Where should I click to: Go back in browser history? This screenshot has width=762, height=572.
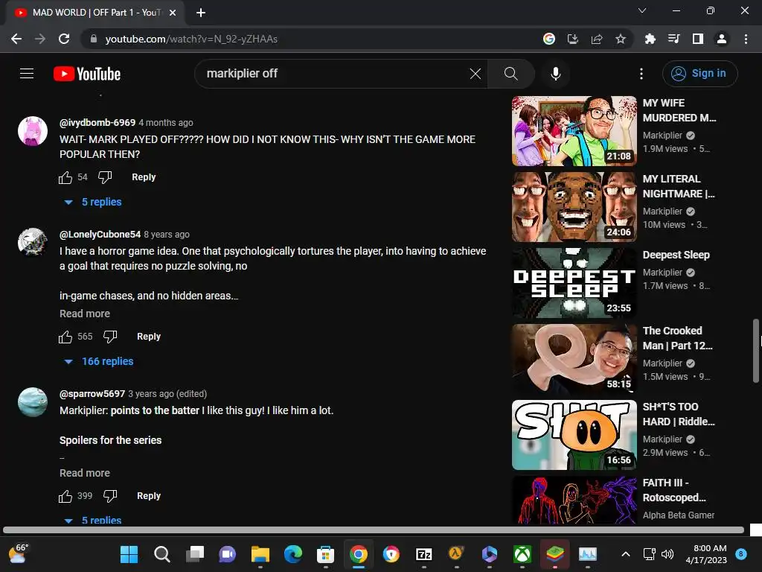point(16,39)
